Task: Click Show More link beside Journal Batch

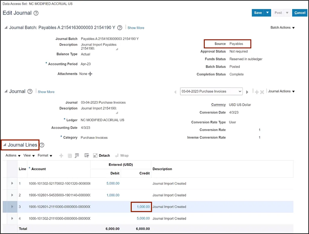Action: (x=136, y=28)
